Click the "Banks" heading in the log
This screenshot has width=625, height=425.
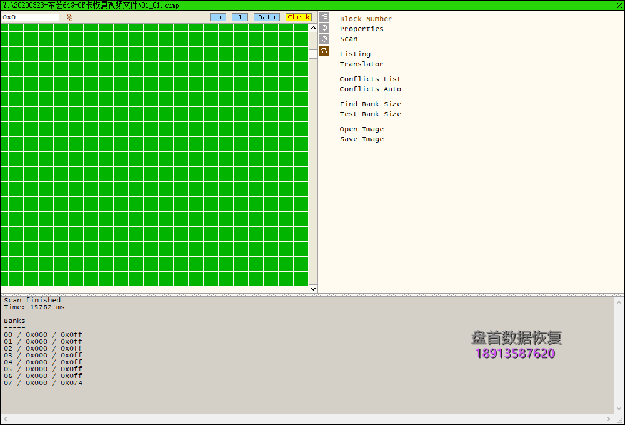[14, 321]
